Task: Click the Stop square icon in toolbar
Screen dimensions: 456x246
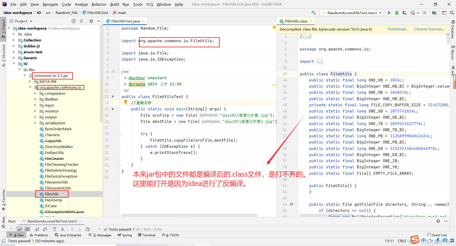Action: [x=425, y=12]
